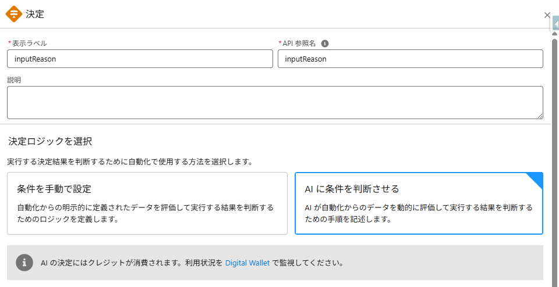
Task: Select the AI に条件を判断させる option
Action: tap(419, 203)
